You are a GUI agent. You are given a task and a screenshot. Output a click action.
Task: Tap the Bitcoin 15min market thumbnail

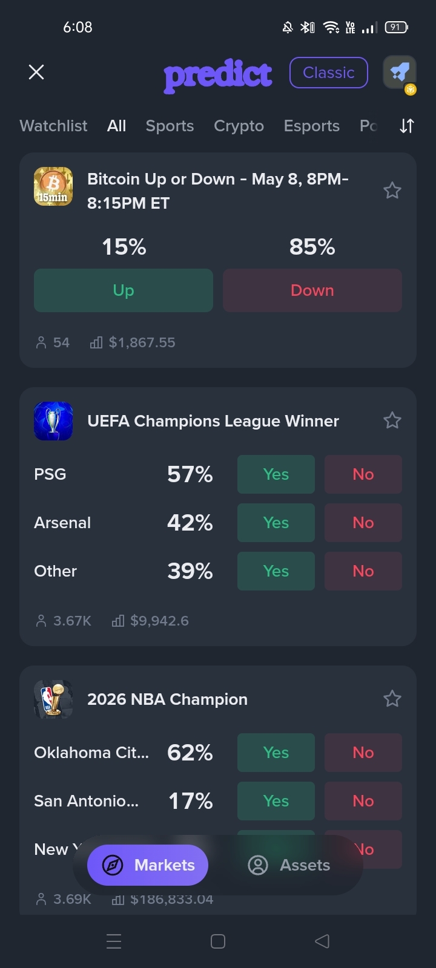coord(53,186)
